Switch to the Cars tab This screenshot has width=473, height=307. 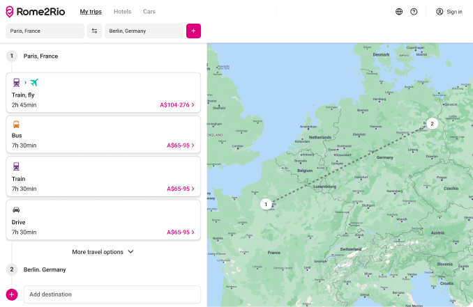pyautogui.click(x=149, y=12)
